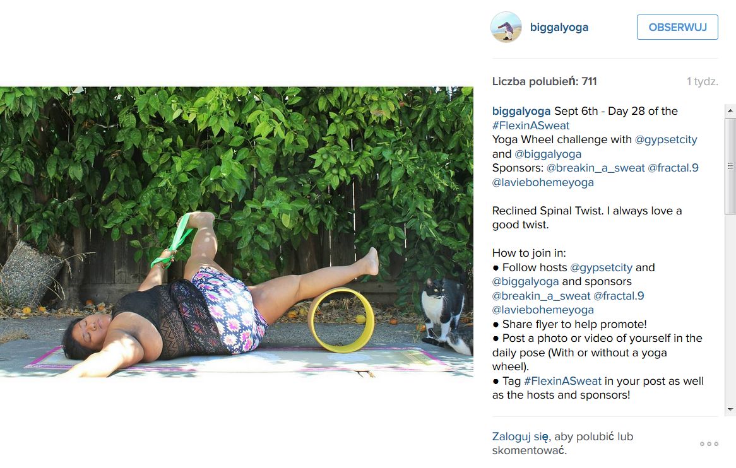Click the OBSERWUJ follow button

(x=677, y=27)
